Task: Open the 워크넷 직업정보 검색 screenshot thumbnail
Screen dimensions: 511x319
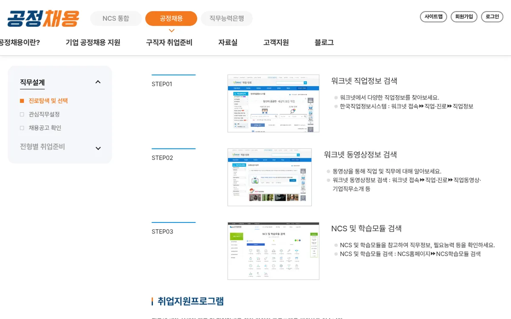Action: point(273,103)
